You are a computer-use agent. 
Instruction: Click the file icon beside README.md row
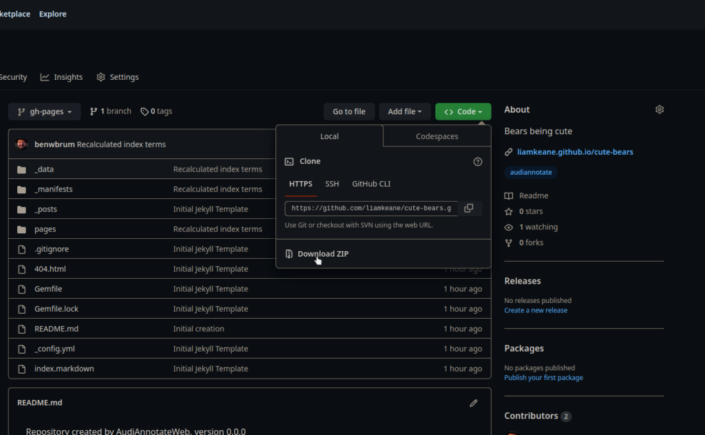click(21, 329)
